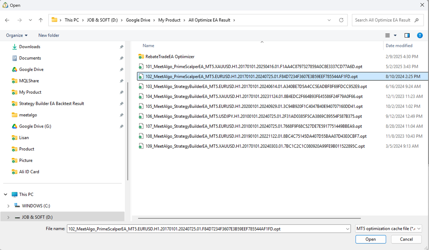This screenshot has height=250, width=429.
Task: Open Strategy Builder EA Backtest Result folder
Action: click(51, 104)
